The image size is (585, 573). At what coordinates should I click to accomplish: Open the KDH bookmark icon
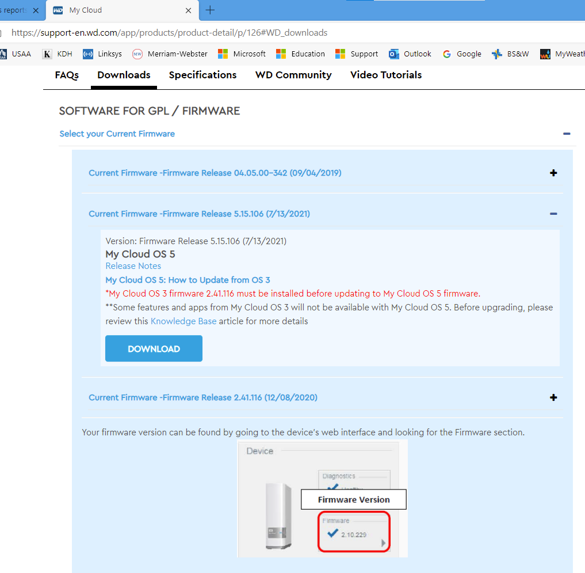(47, 54)
